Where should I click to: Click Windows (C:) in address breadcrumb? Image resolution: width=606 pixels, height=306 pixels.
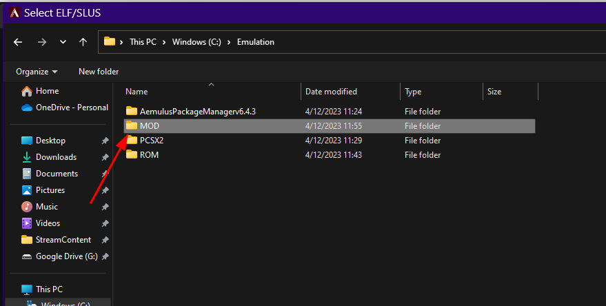click(196, 42)
